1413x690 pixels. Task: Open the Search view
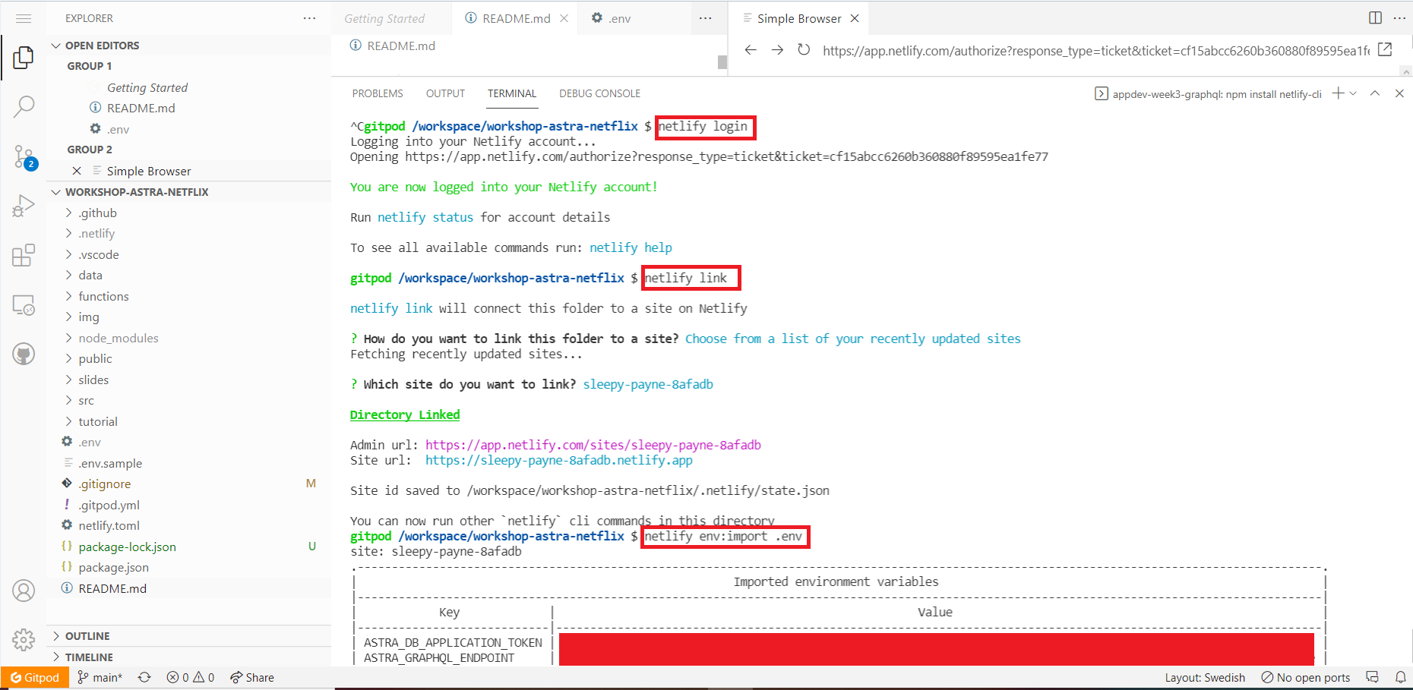(24, 106)
